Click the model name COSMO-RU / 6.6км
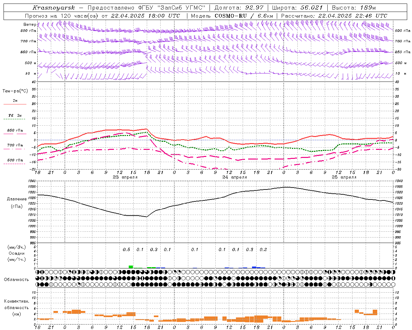 click(244, 16)
